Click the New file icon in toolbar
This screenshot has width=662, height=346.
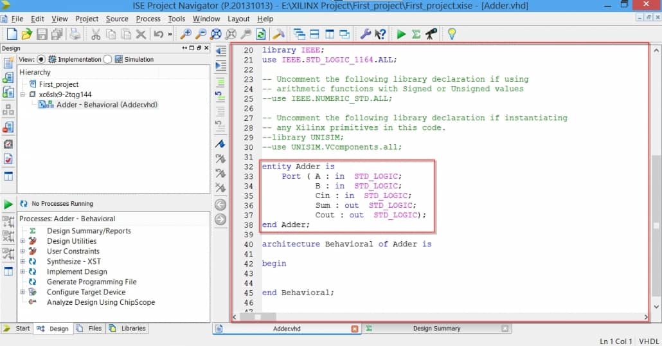tap(12, 34)
